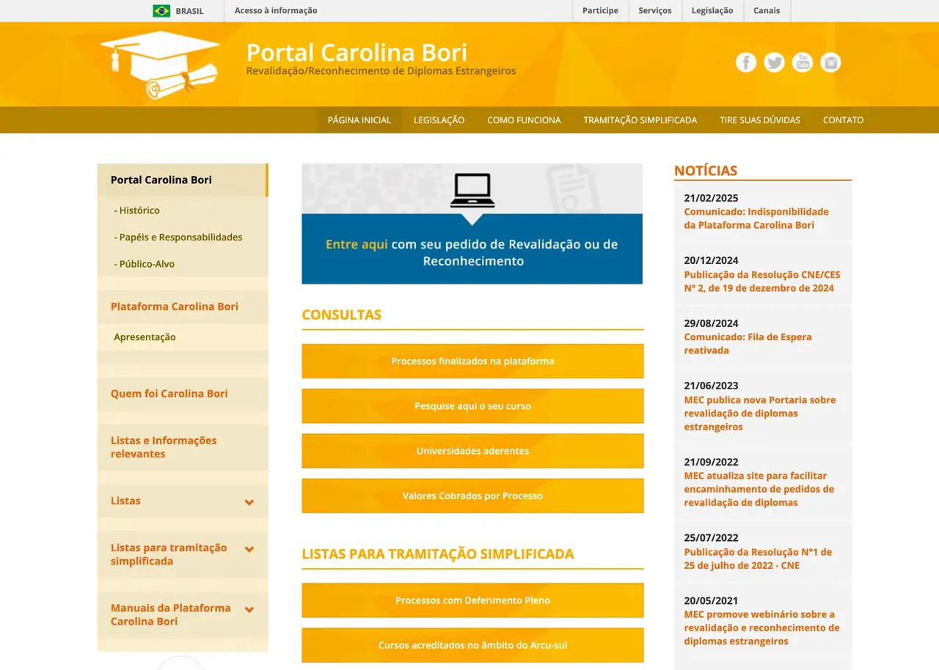This screenshot has height=670, width=939.
Task: Open the CONTATO menu item
Action: [x=843, y=120]
